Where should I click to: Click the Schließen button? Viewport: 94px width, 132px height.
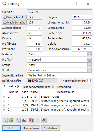click(x=51, y=128)
